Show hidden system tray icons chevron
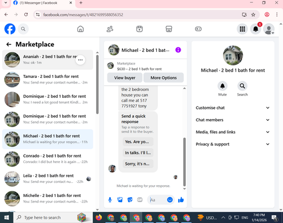283x223 pixels. coord(223,217)
